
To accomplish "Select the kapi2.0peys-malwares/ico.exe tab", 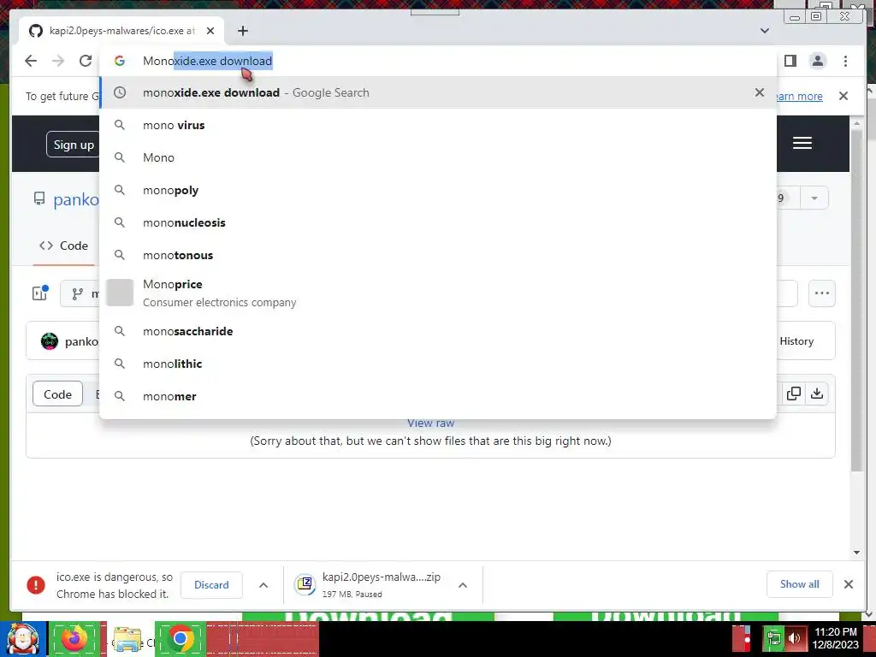I will (121, 31).
